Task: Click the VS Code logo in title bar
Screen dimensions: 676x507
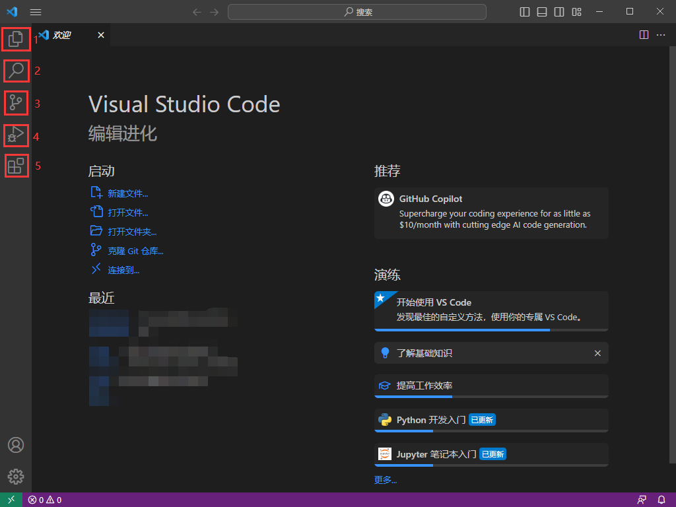Action: 12,12
